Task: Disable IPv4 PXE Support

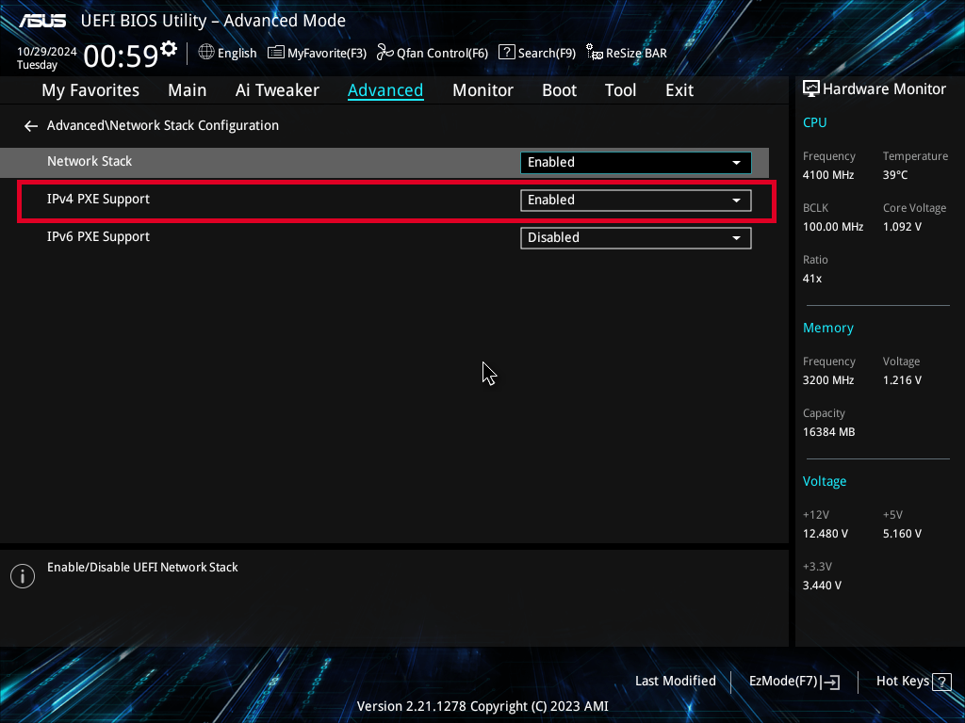Action: click(x=635, y=200)
